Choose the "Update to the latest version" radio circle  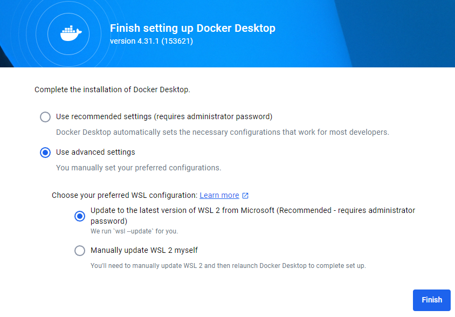coord(80,216)
